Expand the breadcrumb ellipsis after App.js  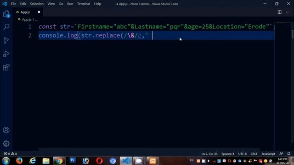coord(37,20)
